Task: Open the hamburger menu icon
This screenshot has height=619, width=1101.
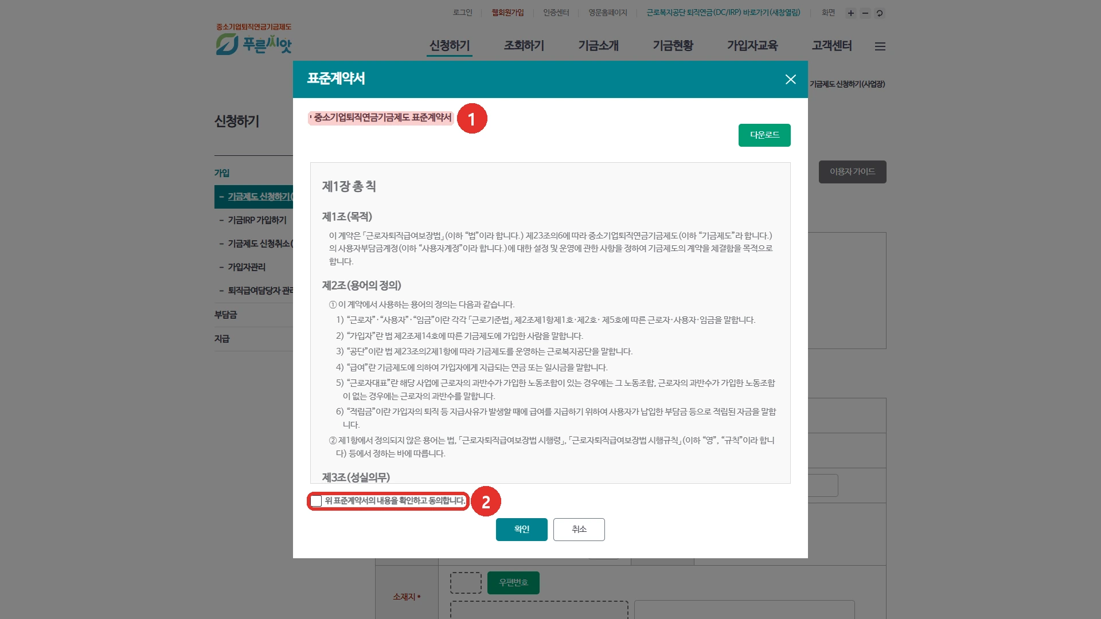Action: 880,46
